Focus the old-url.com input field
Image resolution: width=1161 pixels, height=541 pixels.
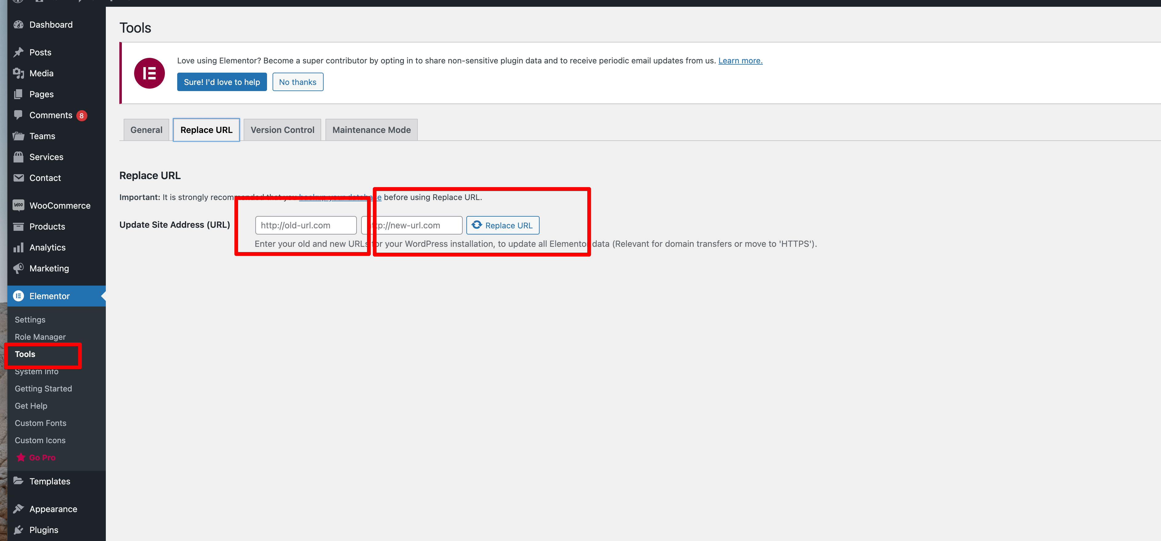[305, 225]
